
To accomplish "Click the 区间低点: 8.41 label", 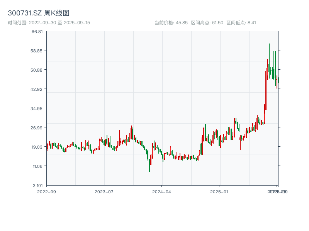I will point(241,23).
